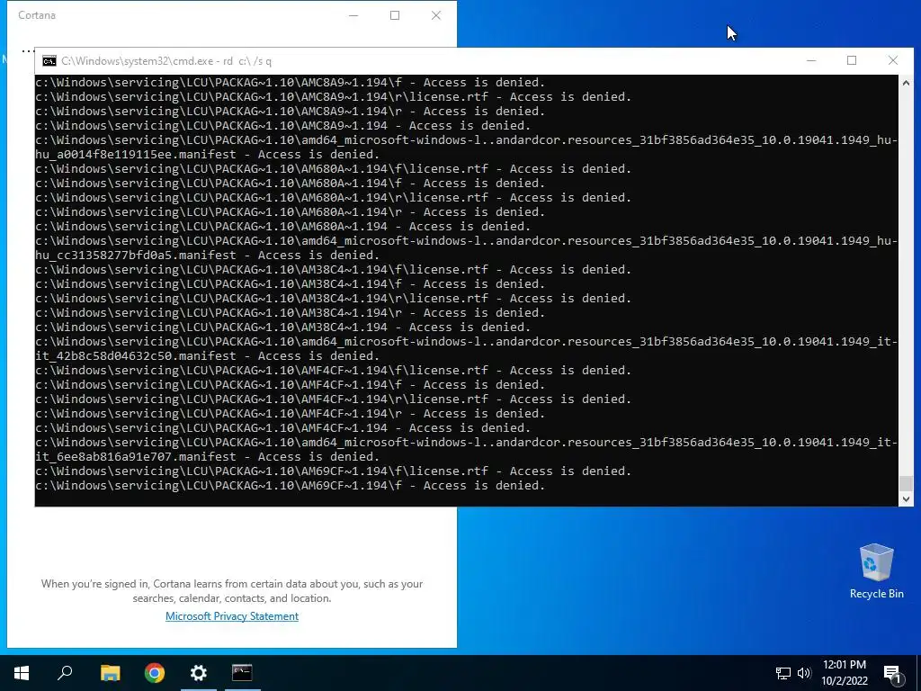
Task: Open Action Center notifications icon
Action: (x=892, y=674)
